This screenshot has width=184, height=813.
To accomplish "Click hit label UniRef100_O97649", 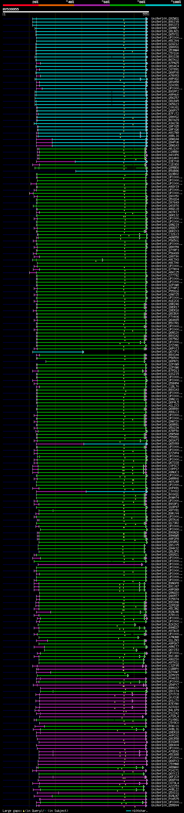I will tap(165, 203).
